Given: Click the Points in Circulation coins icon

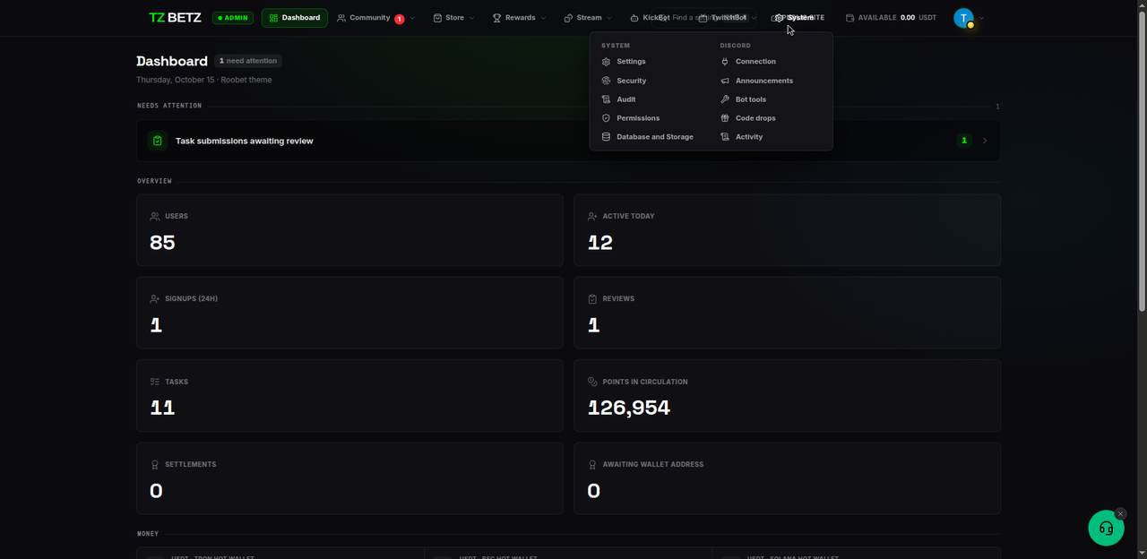Looking at the screenshot, I should tap(592, 382).
